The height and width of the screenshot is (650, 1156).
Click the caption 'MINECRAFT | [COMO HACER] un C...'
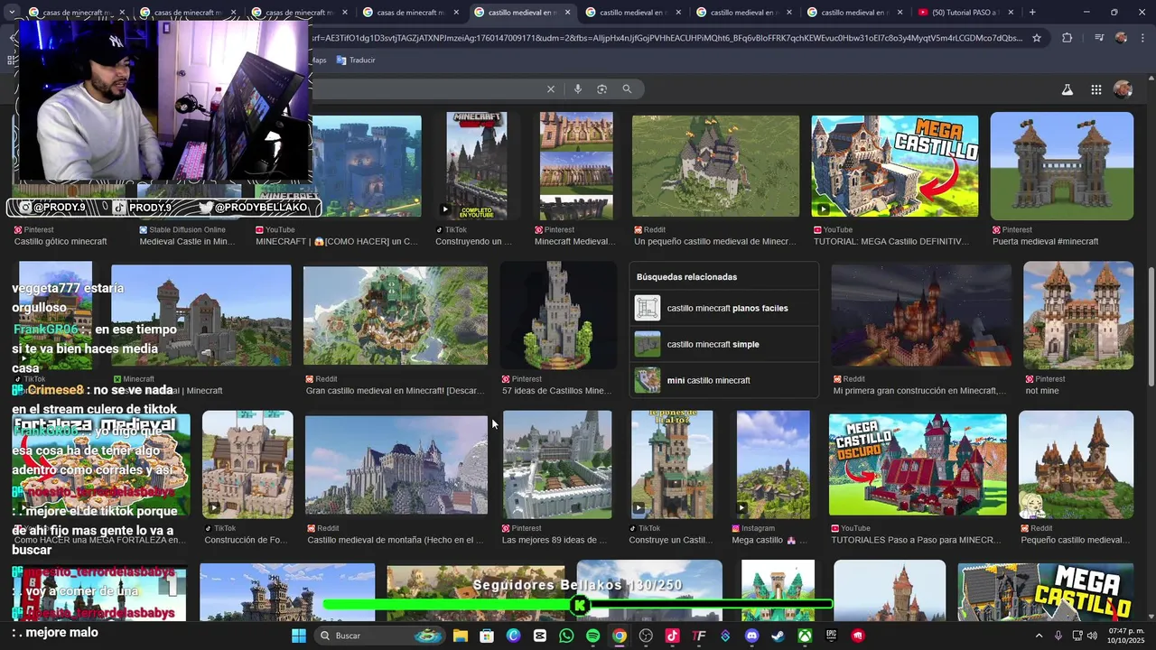(337, 242)
